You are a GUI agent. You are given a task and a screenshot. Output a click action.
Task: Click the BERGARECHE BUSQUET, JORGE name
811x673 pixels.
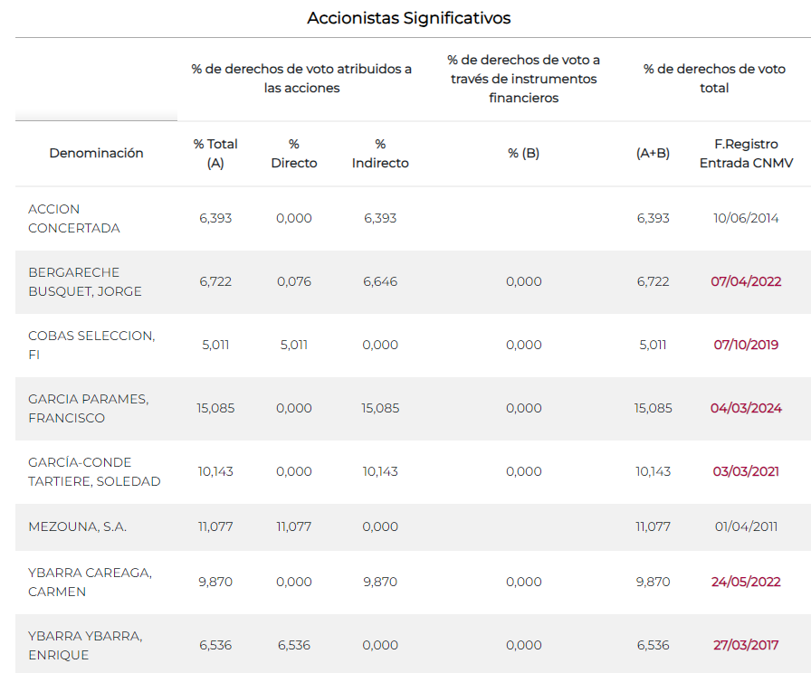coord(85,281)
